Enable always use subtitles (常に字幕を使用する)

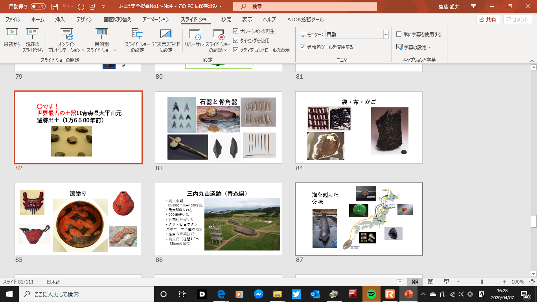[x=419, y=34]
